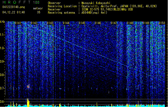Click the tall yellow intensity peak in bottom graph
Viewport: 168px width, 107px height.
coord(28,102)
